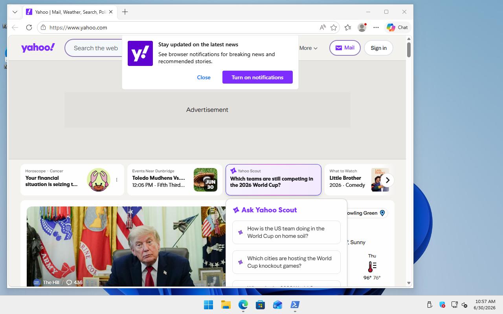Viewport: 503px width, 314px height.
Task: Refresh the Yahoo page
Action: (29, 27)
